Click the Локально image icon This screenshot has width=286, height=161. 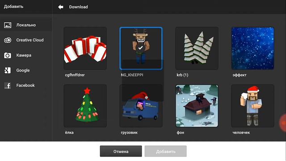coord(8,25)
